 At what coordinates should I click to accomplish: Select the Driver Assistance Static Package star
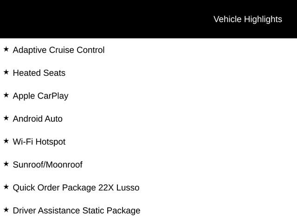point(6,210)
